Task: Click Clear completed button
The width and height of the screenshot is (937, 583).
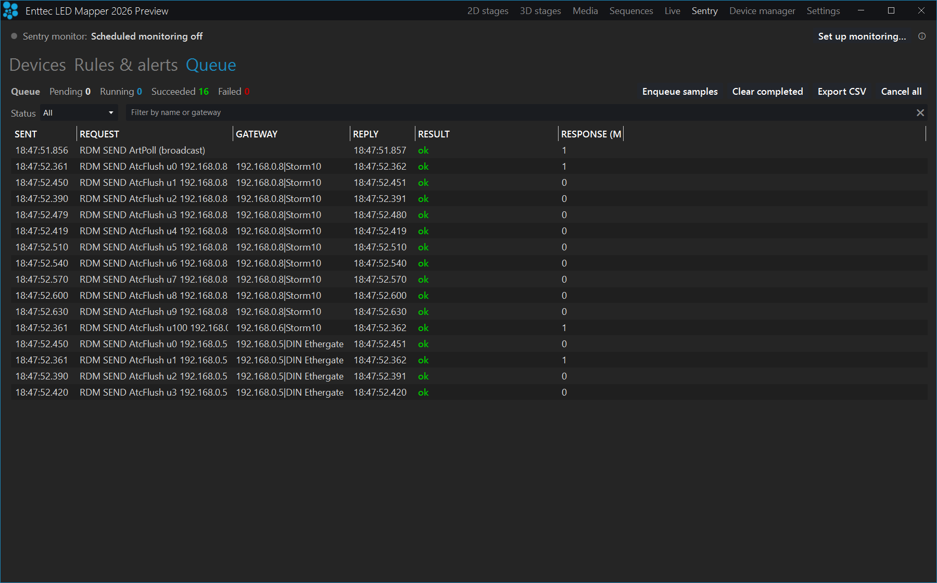Action: 767,92
